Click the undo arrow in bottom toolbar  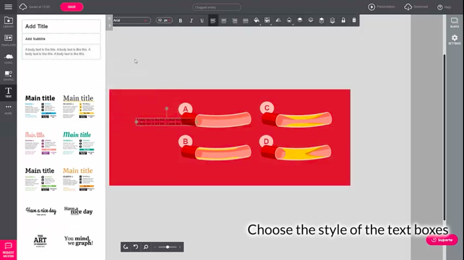point(135,247)
